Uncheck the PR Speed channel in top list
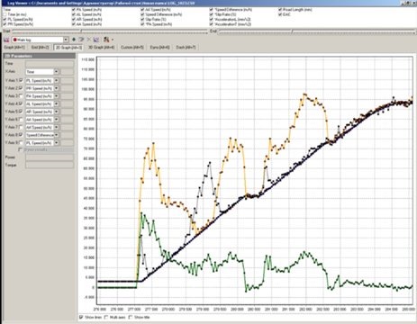Screen dimensions: 417x324 click(5, 24)
